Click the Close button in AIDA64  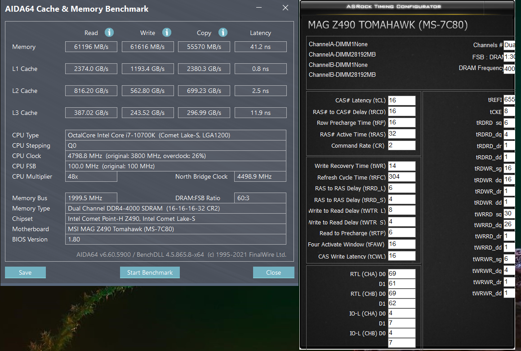click(x=273, y=272)
